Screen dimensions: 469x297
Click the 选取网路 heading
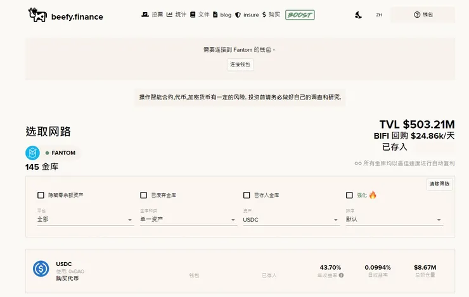pos(48,132)
